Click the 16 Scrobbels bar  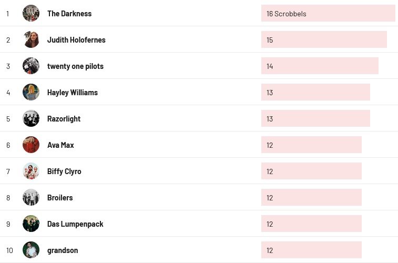(x=328, y=14)
